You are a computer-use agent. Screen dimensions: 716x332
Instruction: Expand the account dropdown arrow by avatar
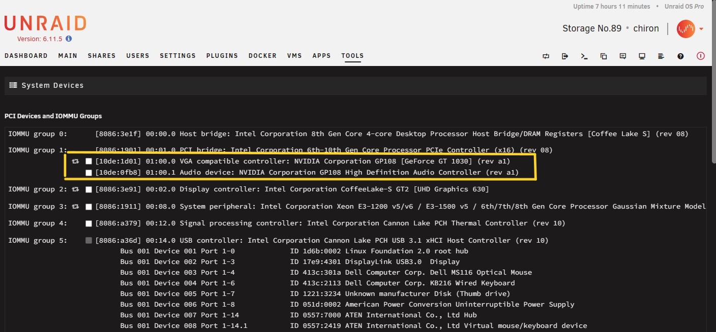[702, 29]
